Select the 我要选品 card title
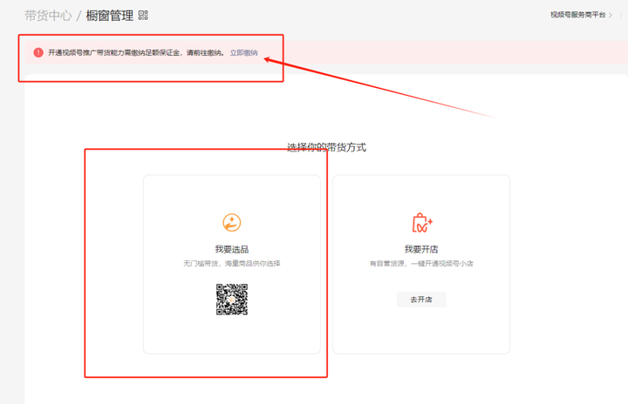Screen dimensions: 628x404 tap(232, 249)
